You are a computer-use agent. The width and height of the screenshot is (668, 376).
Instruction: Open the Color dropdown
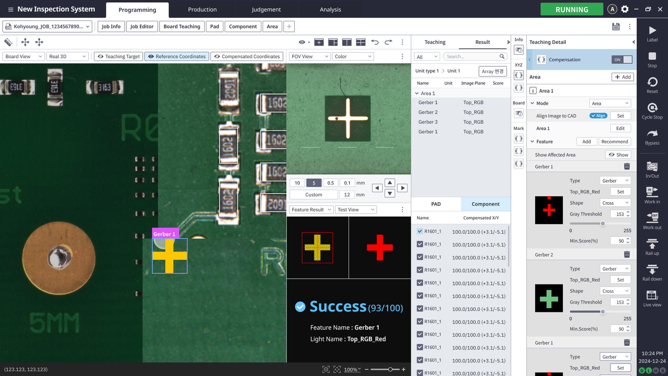(353, 56)
